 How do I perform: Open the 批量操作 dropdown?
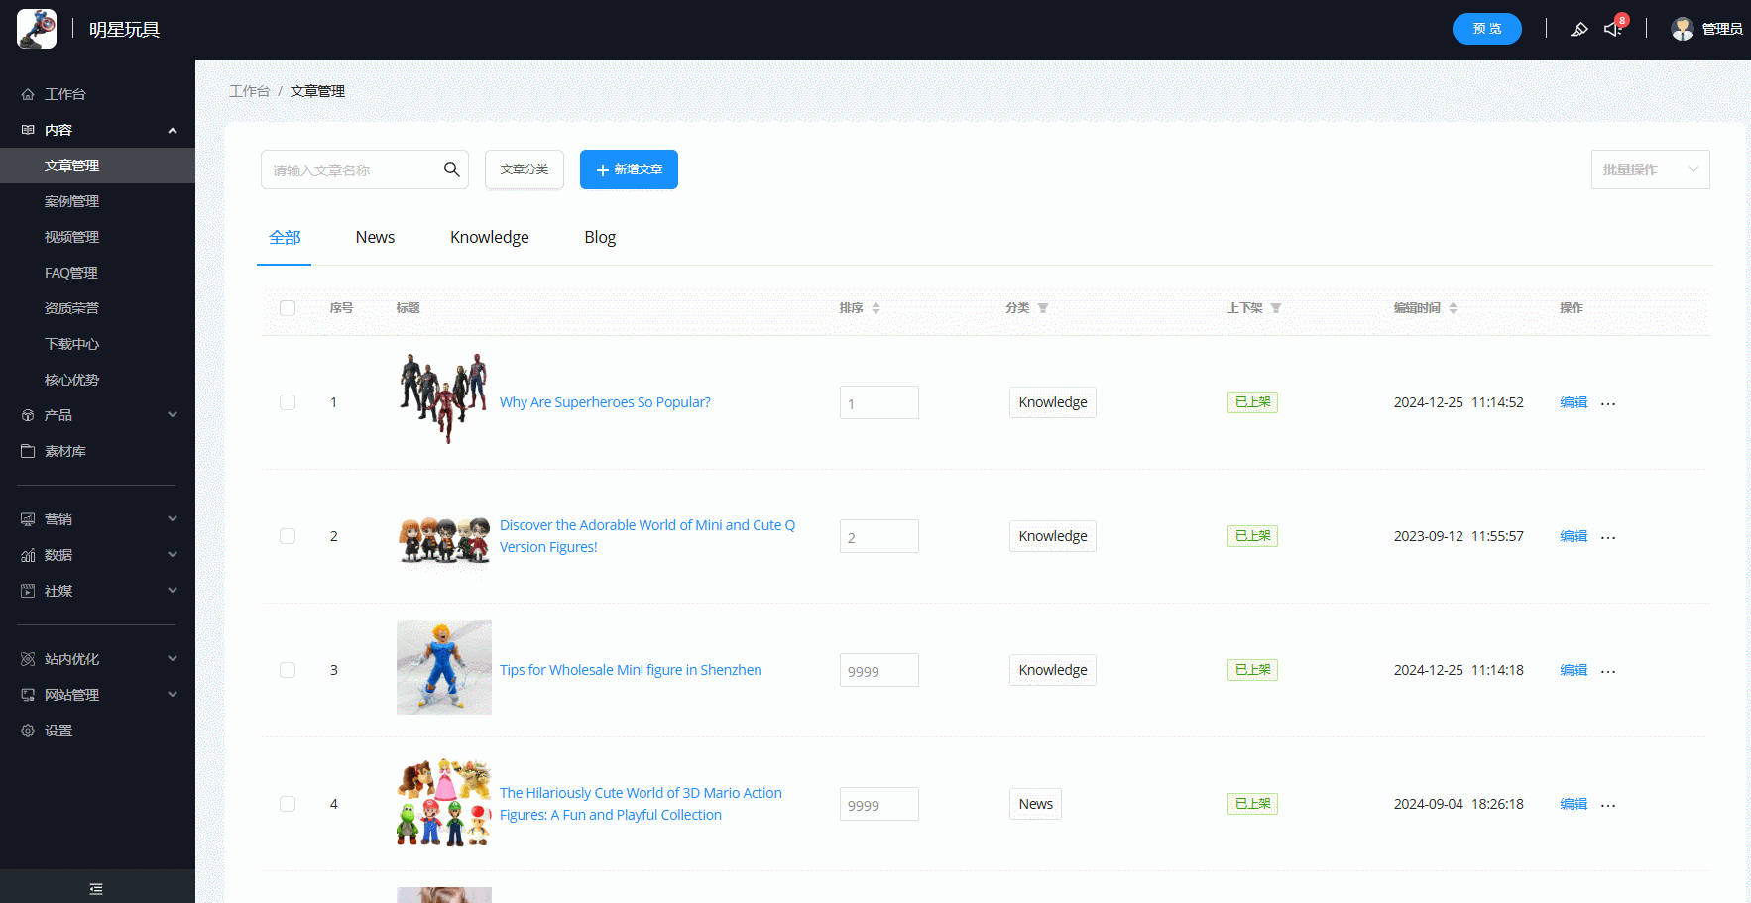coord(1650,169)
